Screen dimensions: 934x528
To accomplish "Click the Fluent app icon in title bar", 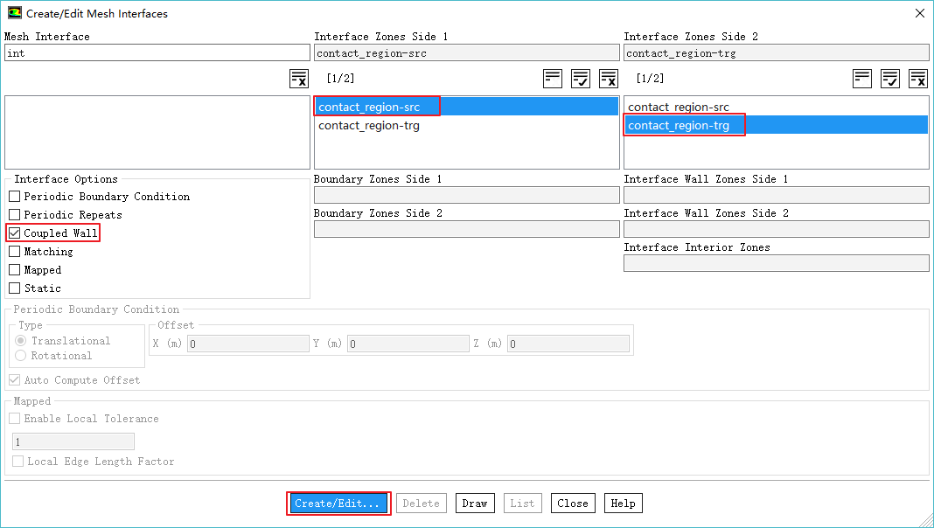I will tap(15, 13).
